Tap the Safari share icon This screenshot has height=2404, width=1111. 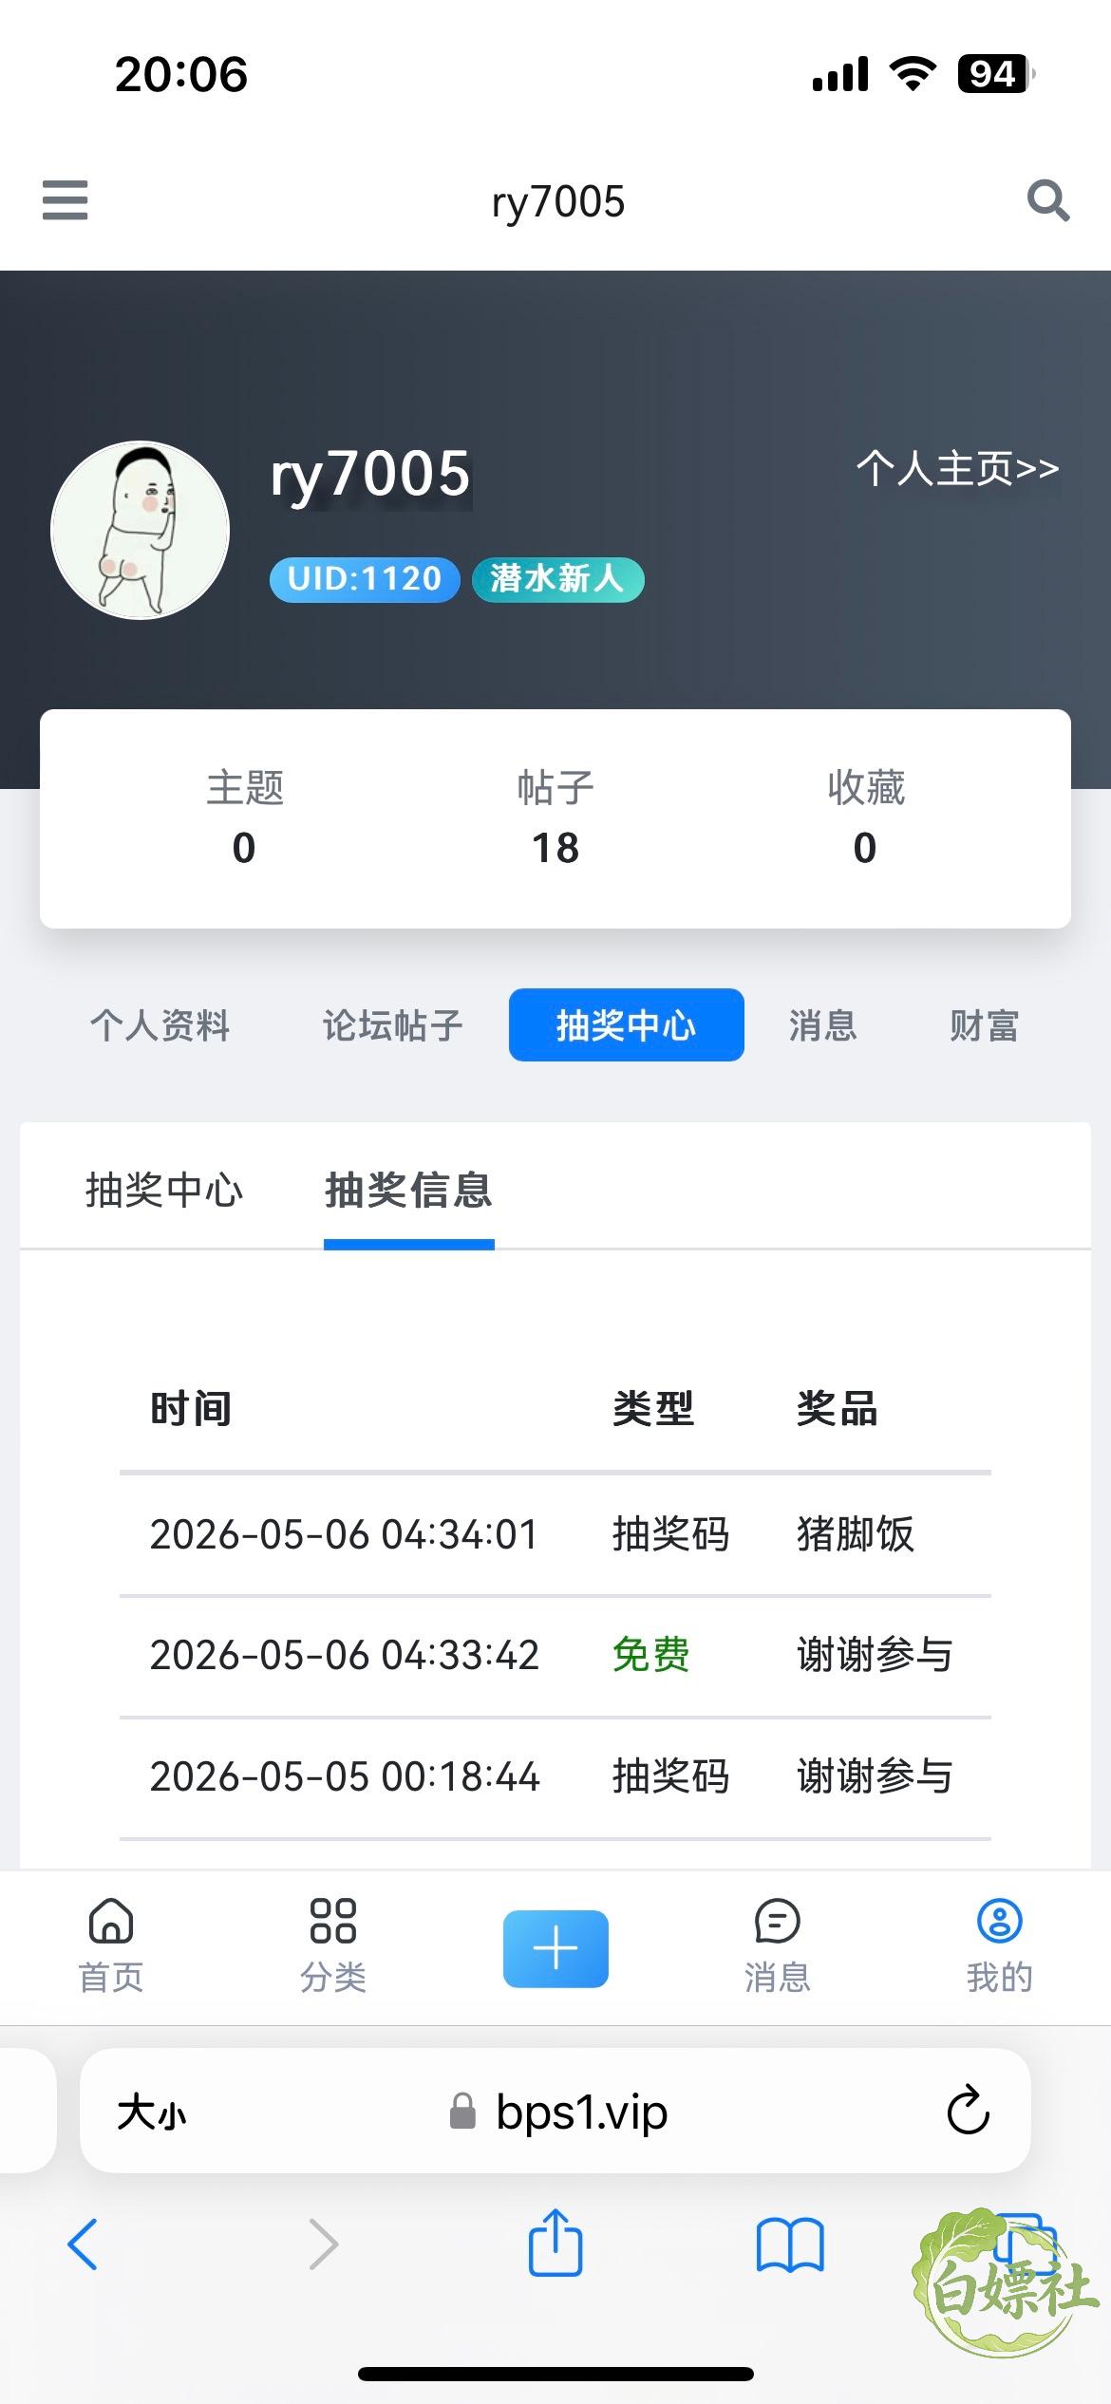(555, 2243)
